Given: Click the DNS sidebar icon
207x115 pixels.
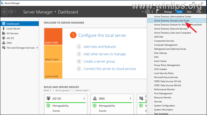Looking at the screenshot, I should [x=4, y=43].
